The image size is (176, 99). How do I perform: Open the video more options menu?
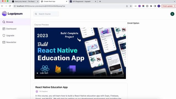coord(123,73)
